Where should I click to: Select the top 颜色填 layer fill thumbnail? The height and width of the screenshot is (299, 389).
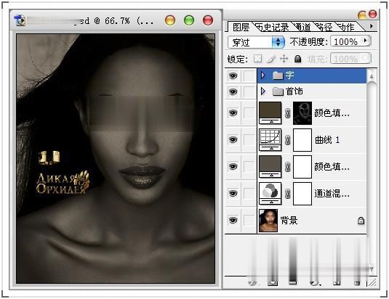tap(270, 113)
